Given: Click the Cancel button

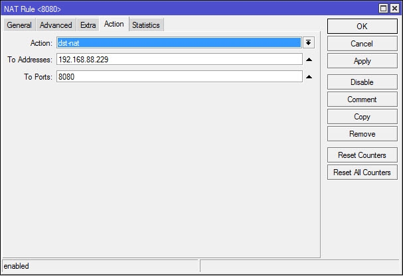Looking at the screenshot, I should tap(362, 44).
